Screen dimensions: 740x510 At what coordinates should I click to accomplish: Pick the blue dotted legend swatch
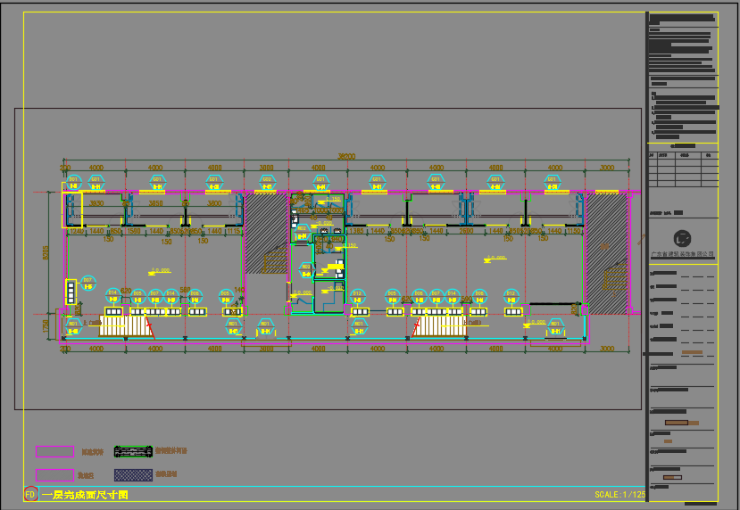(134, 475)
